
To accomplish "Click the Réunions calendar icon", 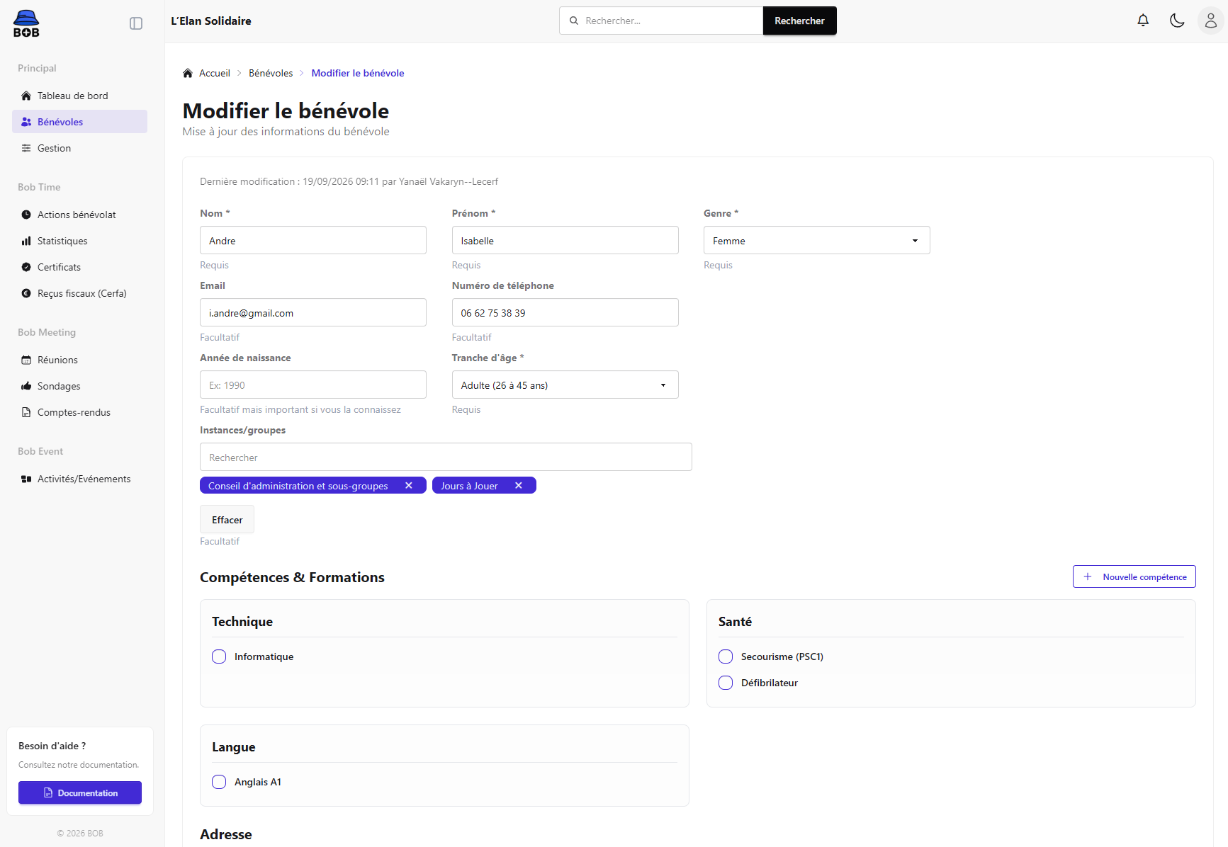I will [26, 360].
